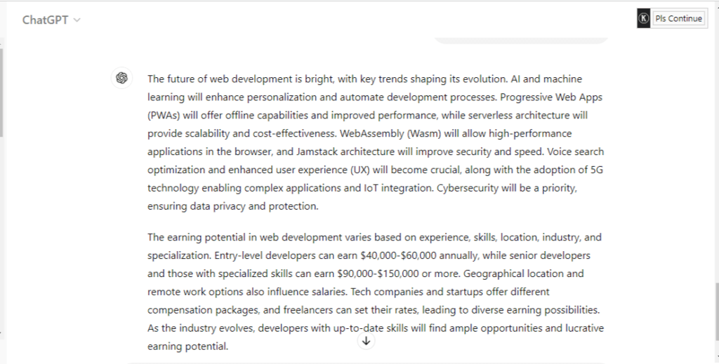719x364 pixels.
Task: Open the ChatGPT model selector
Action: coord(51,20)
